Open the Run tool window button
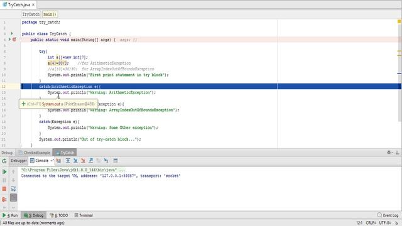Image resolution: width=402 pixels, height=226 pixels. 10,215
